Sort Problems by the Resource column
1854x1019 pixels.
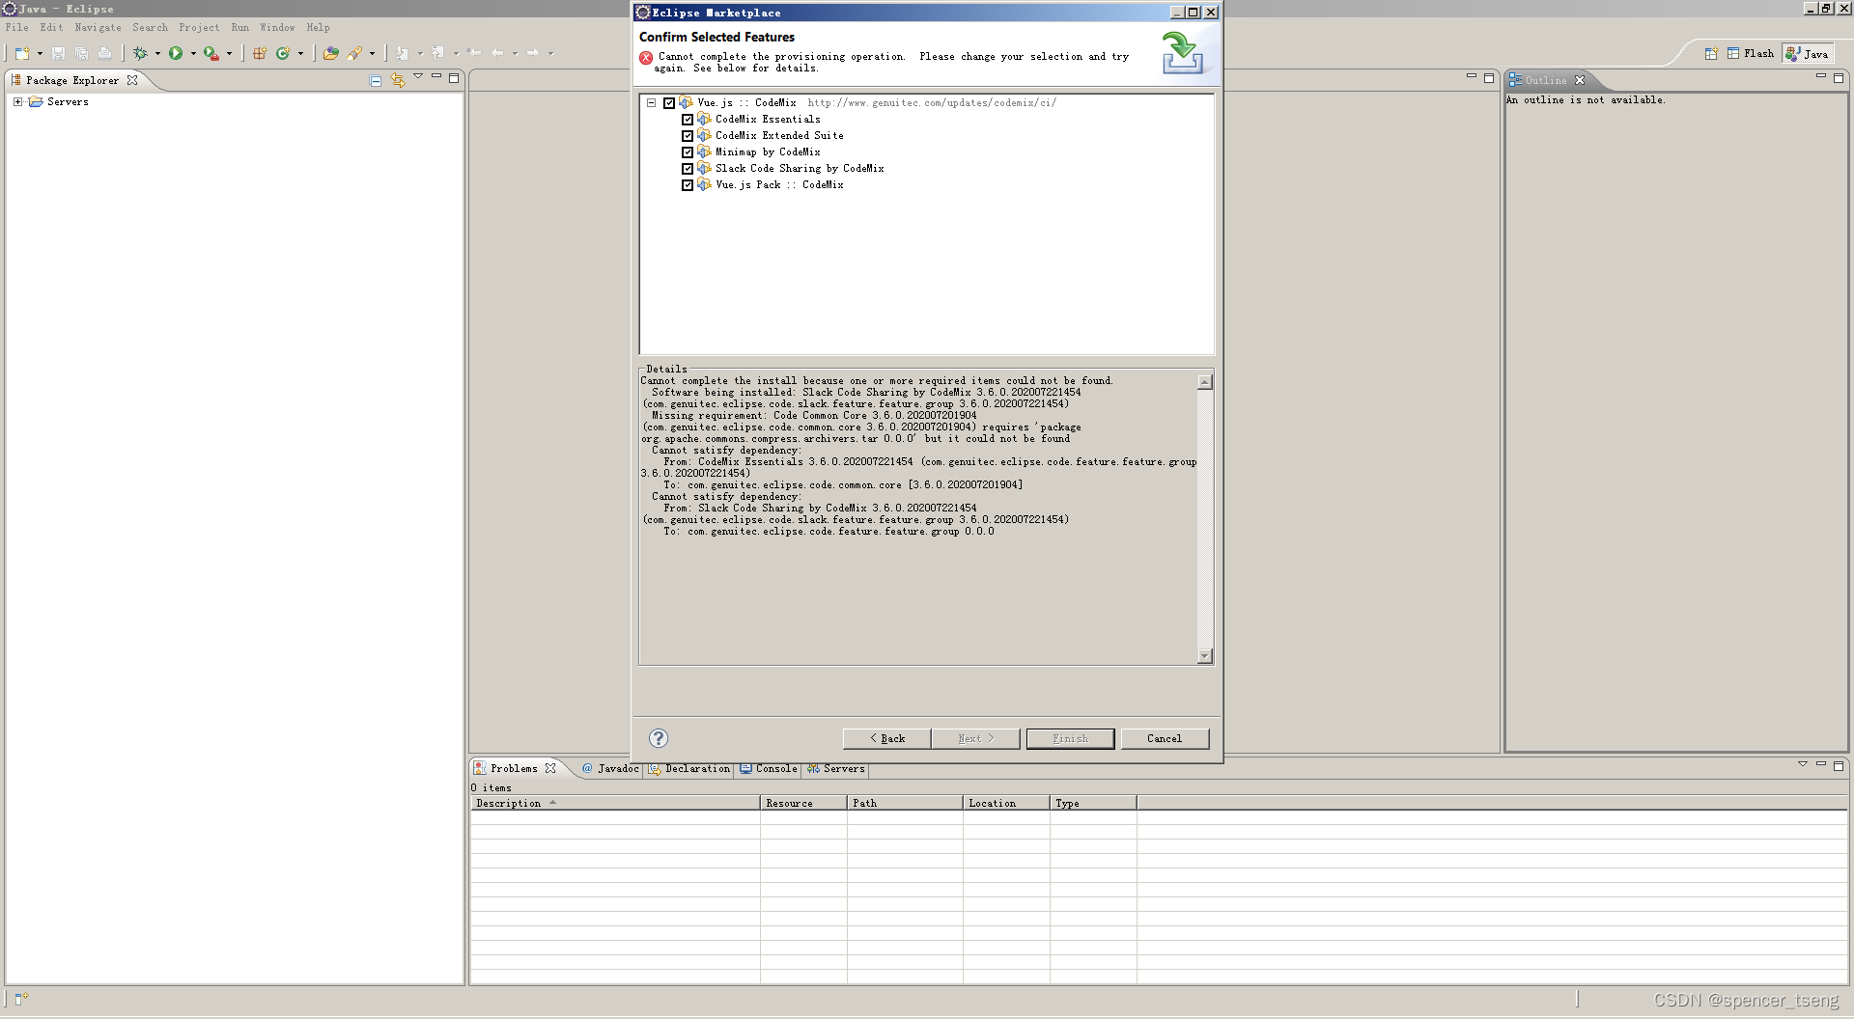(803, 803)
